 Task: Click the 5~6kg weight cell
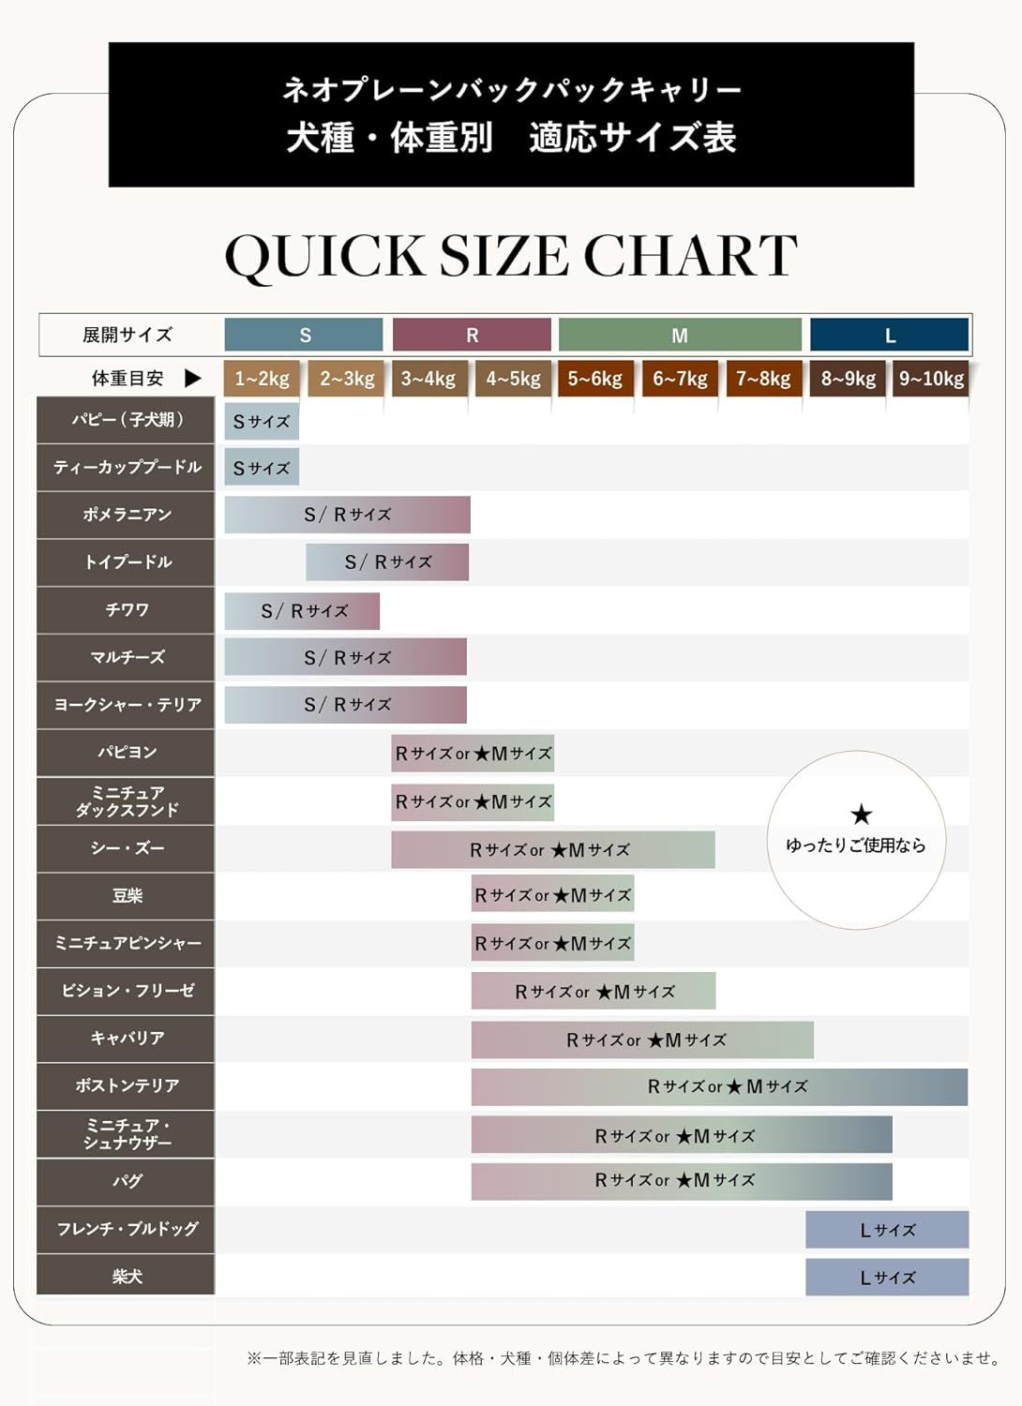pyautogui.click(x=595, y=379)
